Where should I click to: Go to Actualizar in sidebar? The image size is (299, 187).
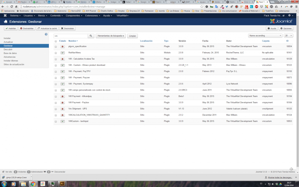click(x=8, y=42)
